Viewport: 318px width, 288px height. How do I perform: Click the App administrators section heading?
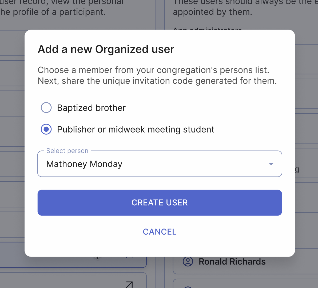pyautogui.click(x=208, y=30)
